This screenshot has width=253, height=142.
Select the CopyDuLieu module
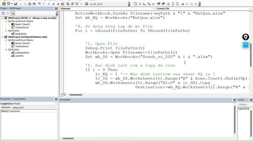(21, 34)
